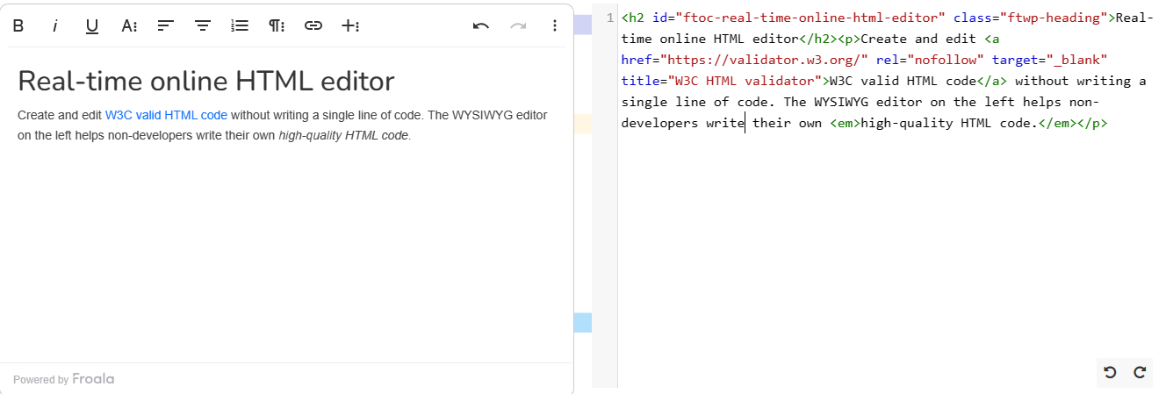Click line number 1 in code gutter

pyautogui.click(x=609, y=18)
